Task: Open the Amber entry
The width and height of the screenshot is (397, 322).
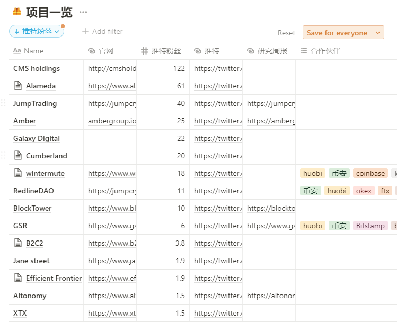Action: (x=24, y=121)
